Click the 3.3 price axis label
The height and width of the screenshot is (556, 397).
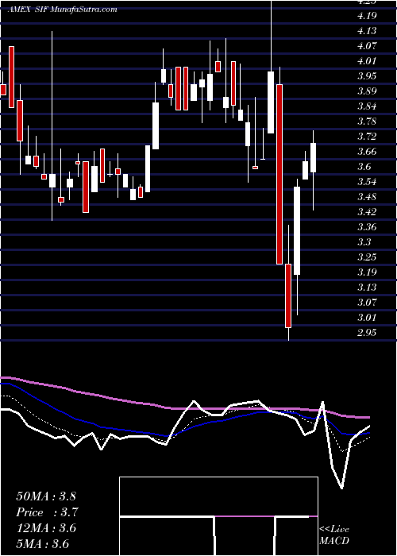pos(364,242)
